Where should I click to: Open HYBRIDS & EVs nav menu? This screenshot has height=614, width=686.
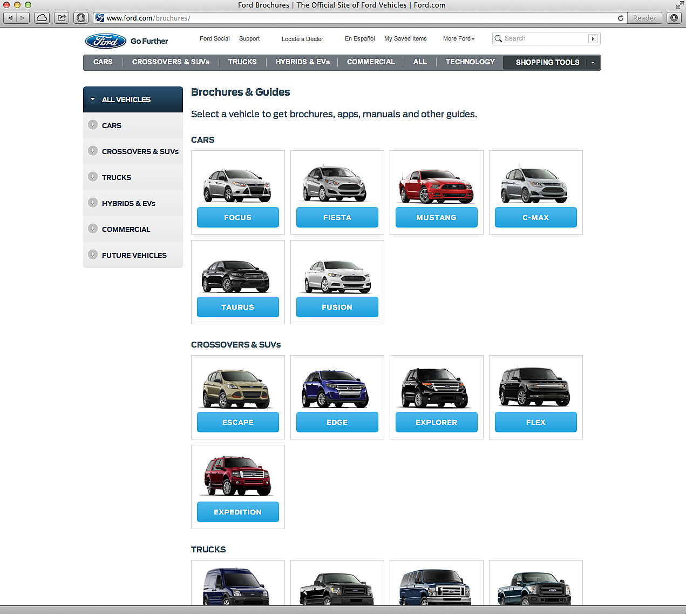click(x=303, y=62)
